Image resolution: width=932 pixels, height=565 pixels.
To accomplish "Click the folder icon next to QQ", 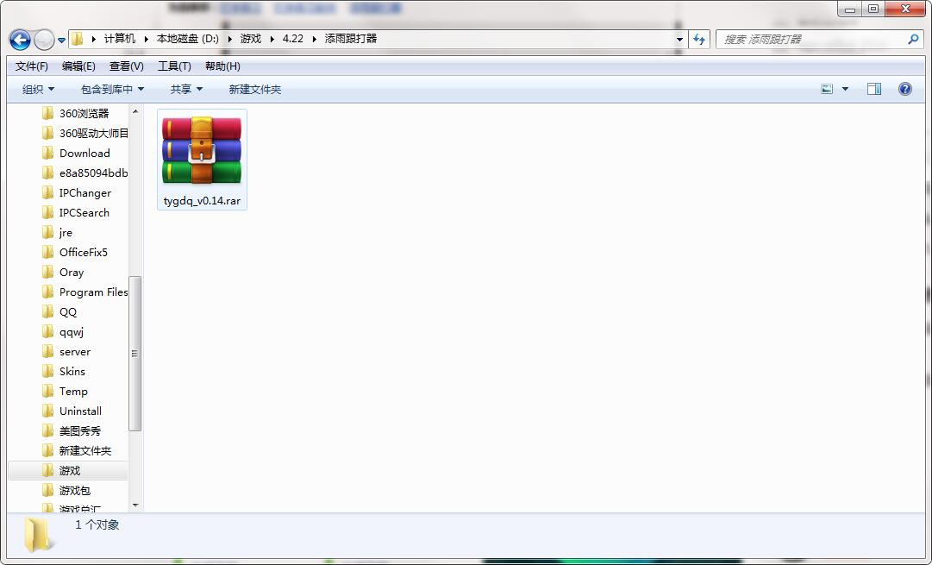I will (x=48, y=311).
